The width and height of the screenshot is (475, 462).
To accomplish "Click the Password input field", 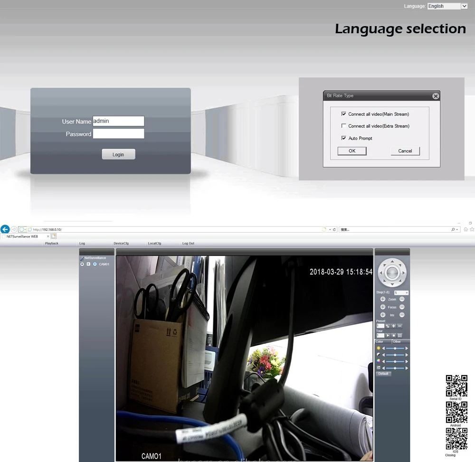I will click(x=118, y=133).
